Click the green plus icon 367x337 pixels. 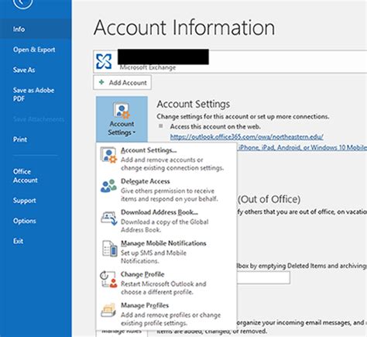point(101,82)
